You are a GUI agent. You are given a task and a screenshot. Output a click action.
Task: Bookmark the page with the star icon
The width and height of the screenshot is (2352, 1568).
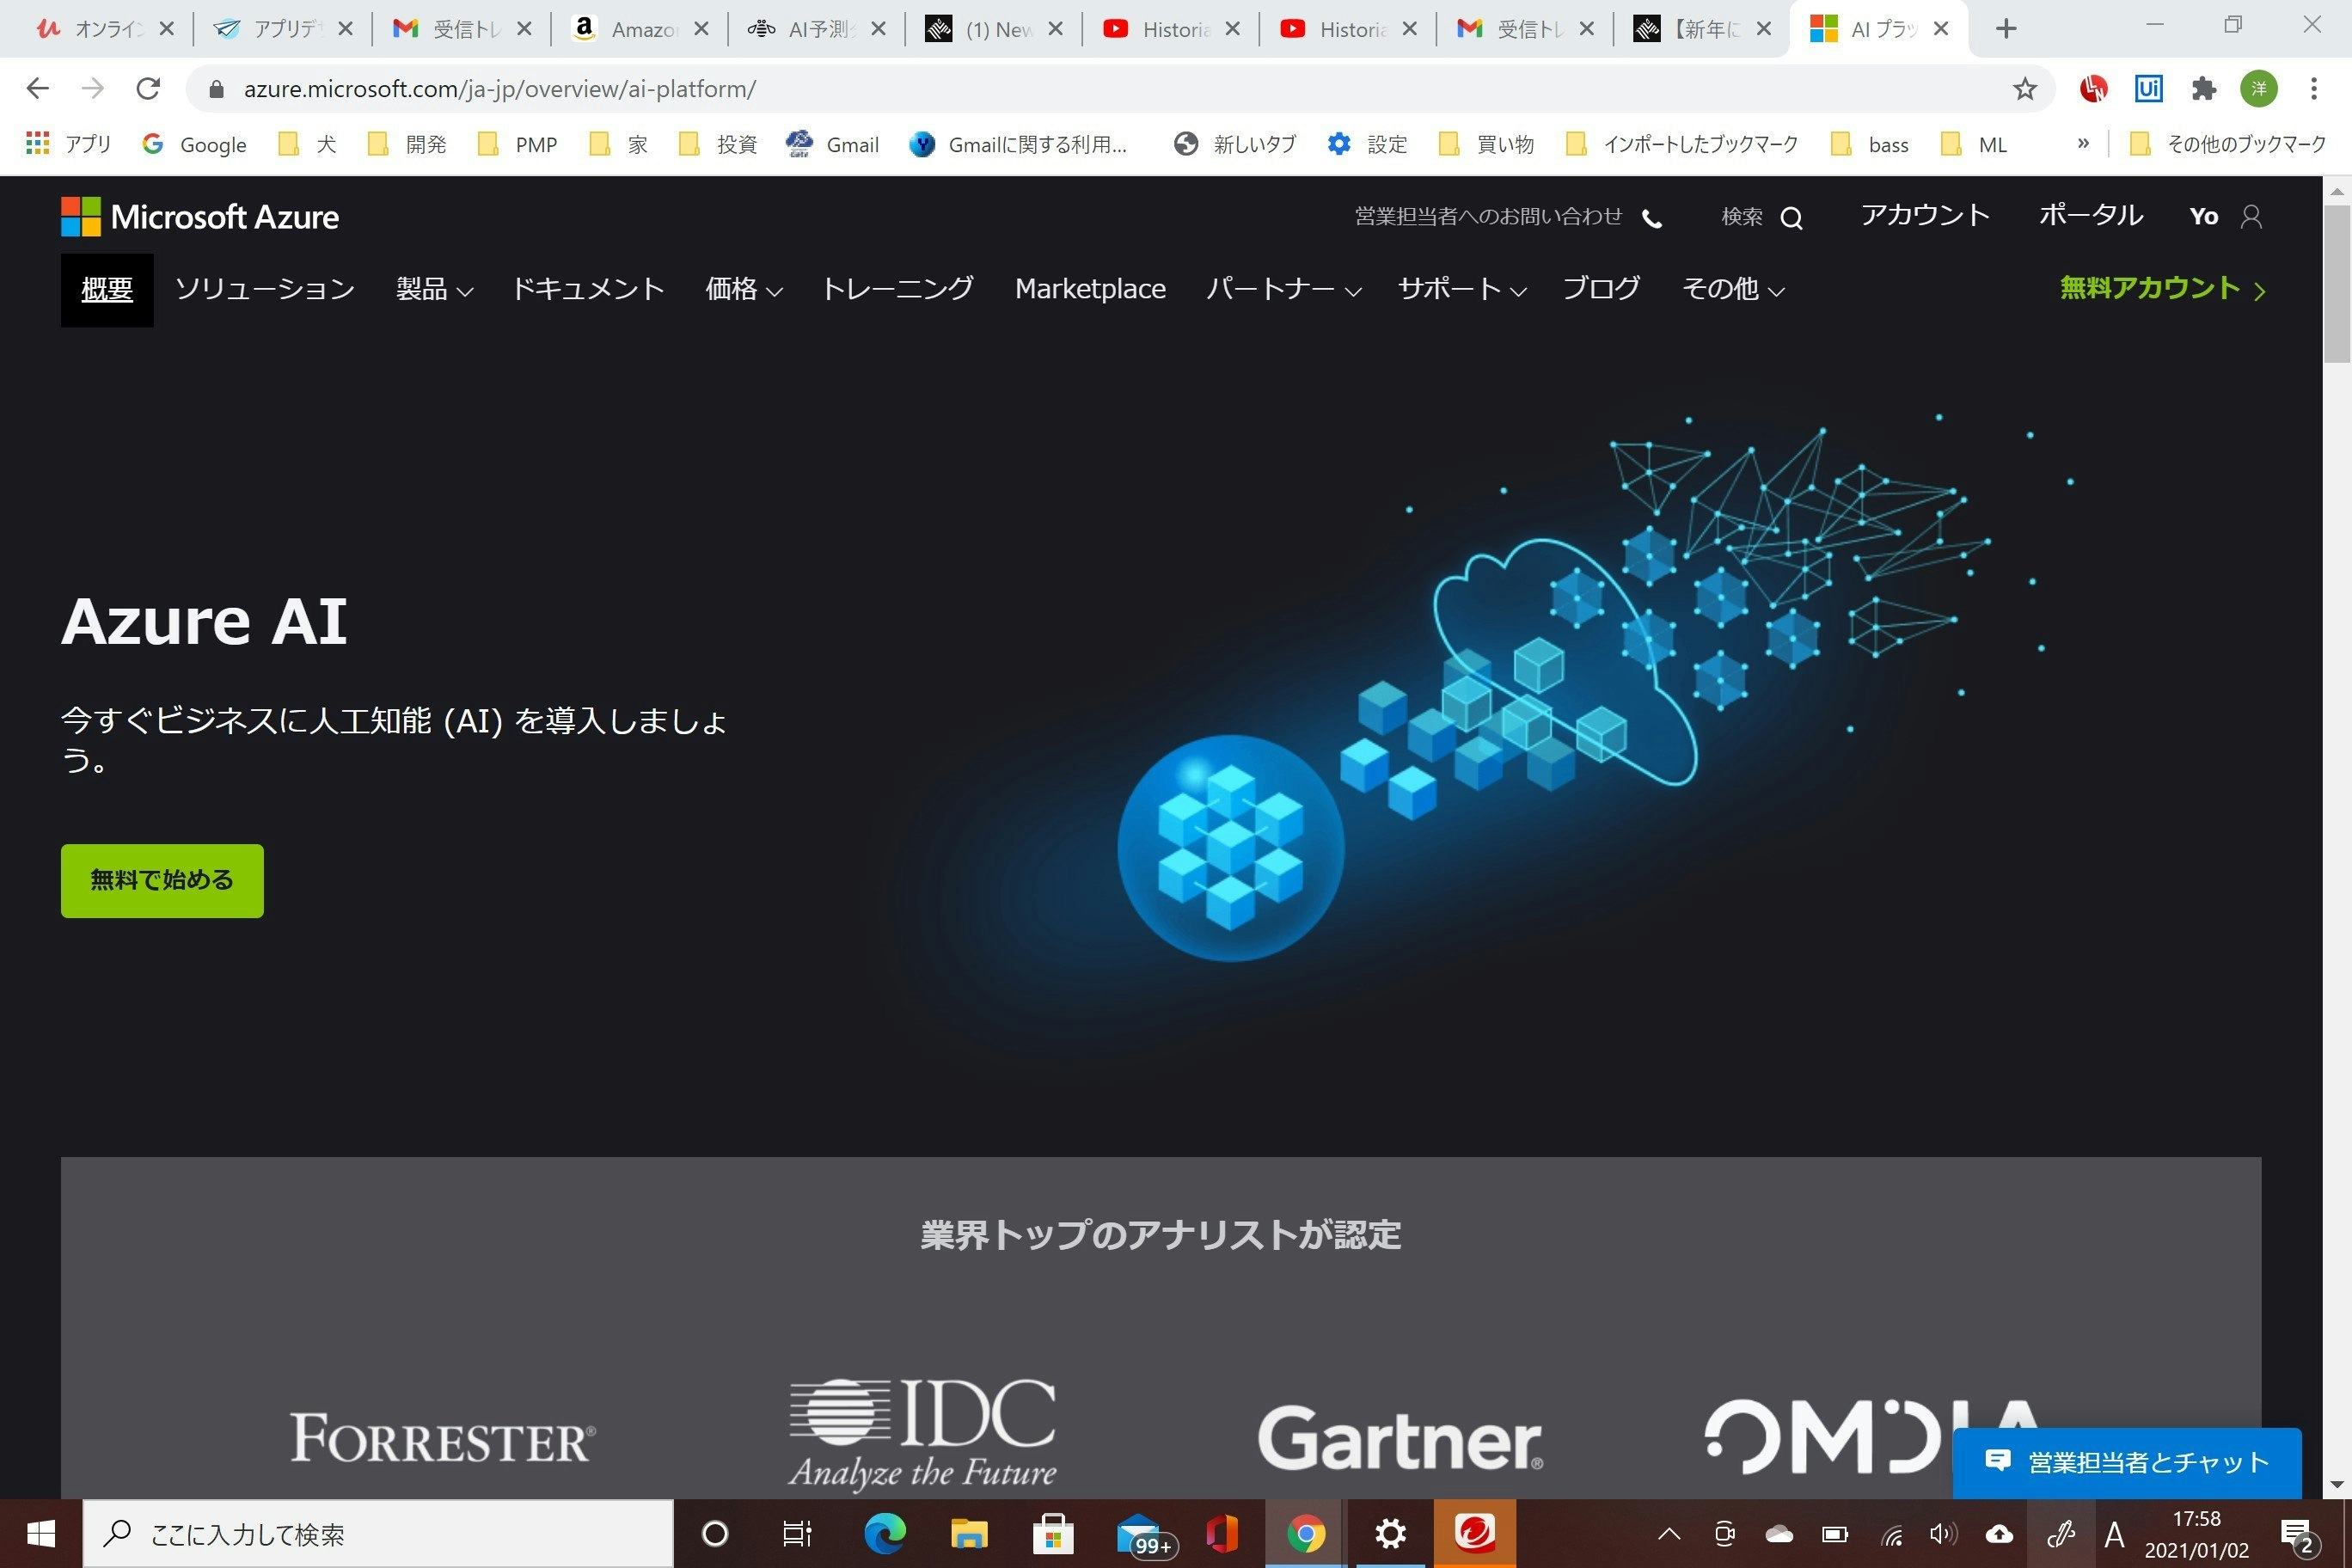(x=2024, y=88)
